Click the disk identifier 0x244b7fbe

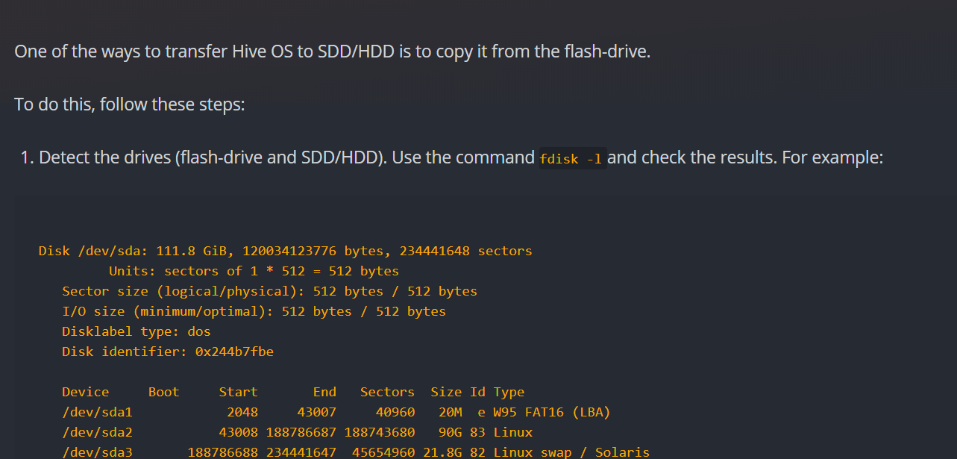234,352
